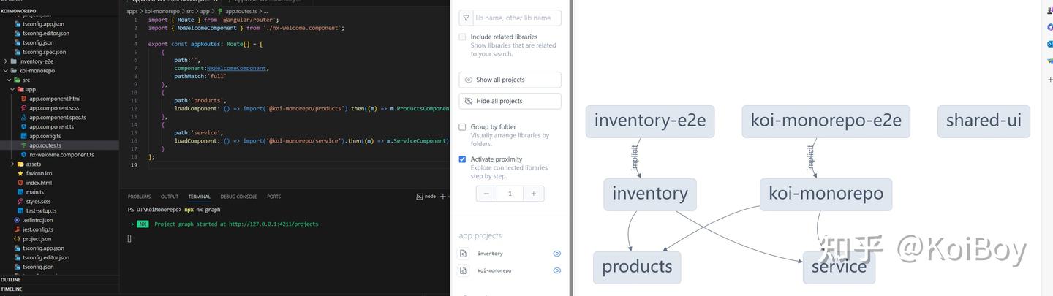Image resolution: width=1053 pixels, height=296 pixels.
Task: Switch to the OUTPUT panel tab
Action: pyautogui.click(x=170, y=197)
